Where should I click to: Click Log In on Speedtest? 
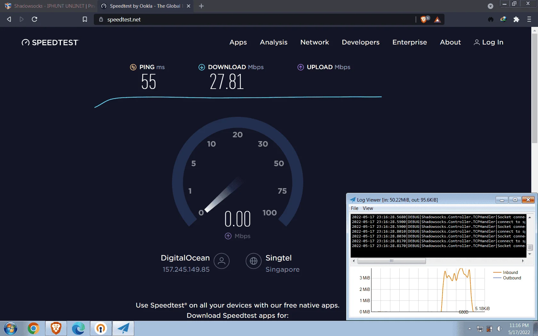coord(489,42)
